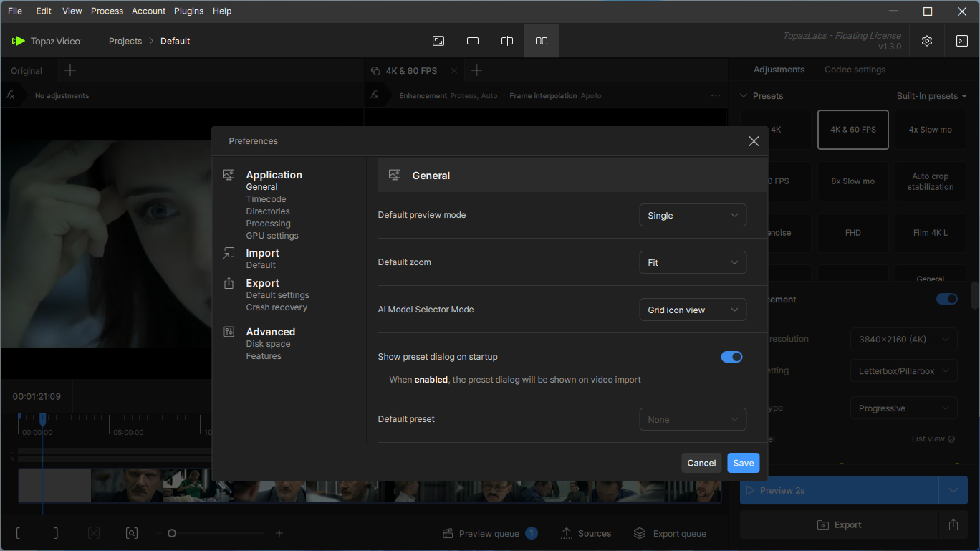Open the Plugins menu
The width and height of the screenshot is (980, 551).
(x=188, y=11)
